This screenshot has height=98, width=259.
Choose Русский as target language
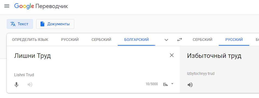pyautogui.click(x=234, y=40)
